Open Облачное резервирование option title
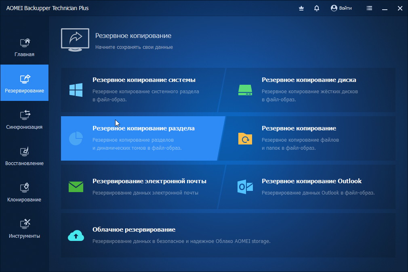The height and width of the screenshot is (272, 408). [x=134, y=230]
